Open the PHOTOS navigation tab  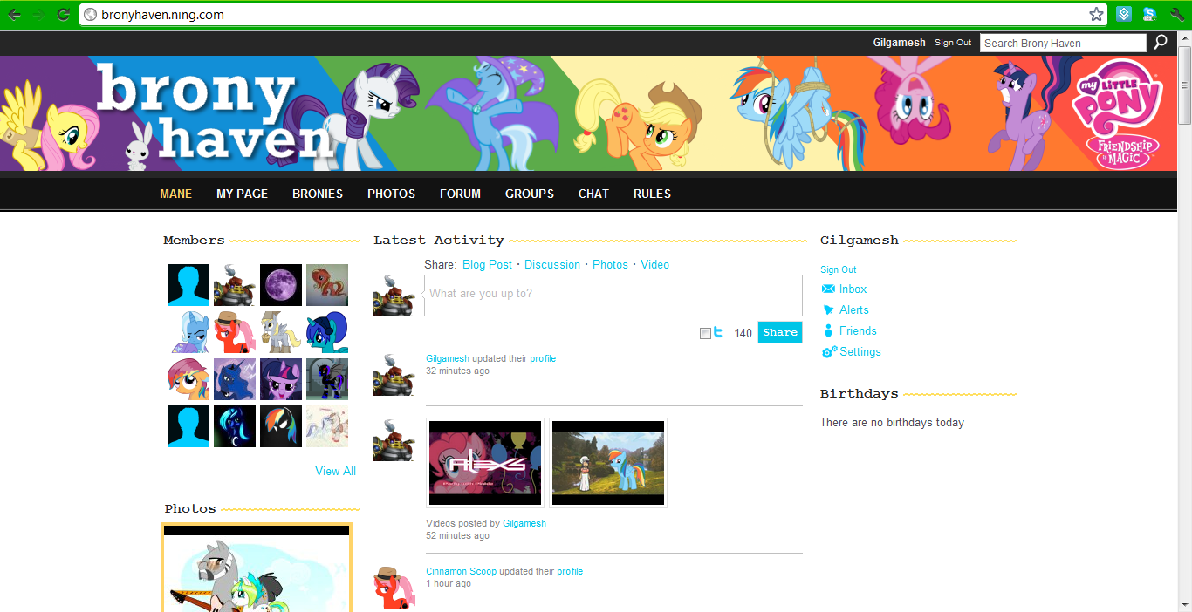pos(391,194)
